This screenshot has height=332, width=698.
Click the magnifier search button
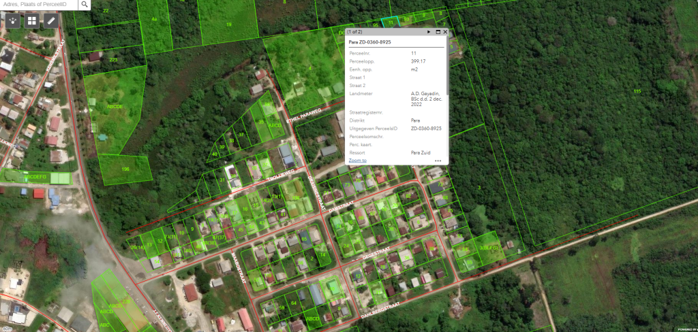point(84,4)
